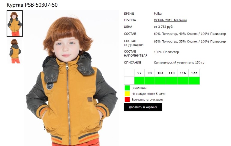This screenshot has width=231, height=146.
Task: Open the ОСЕНЬ 2015. Малыши group link
Action: coord(170,20)
